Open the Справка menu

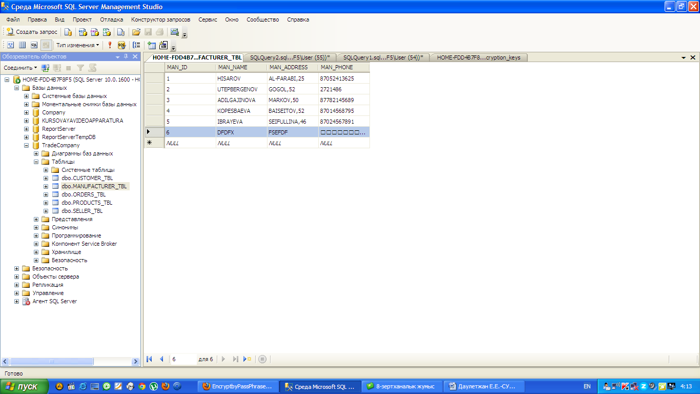(x=298, y=19)
